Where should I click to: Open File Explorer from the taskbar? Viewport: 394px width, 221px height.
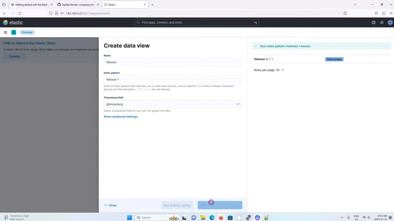(203, 218)
